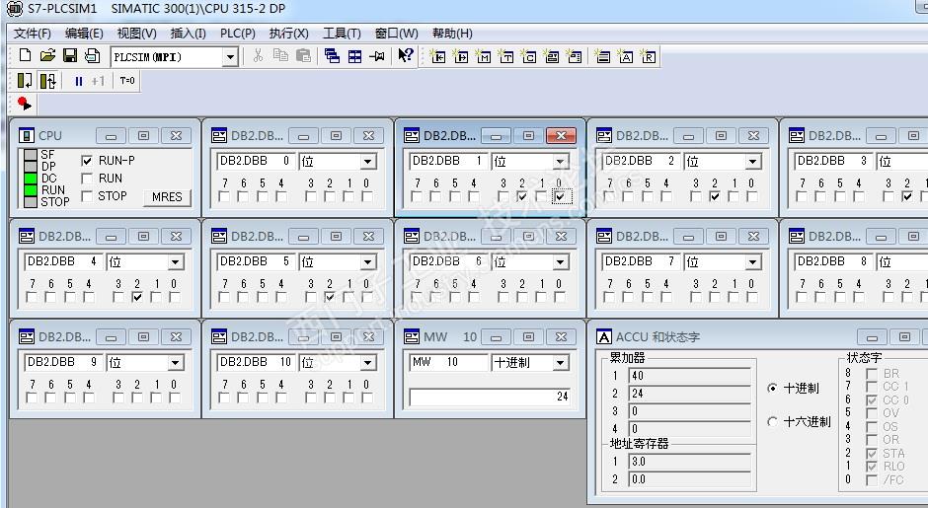This screenshot has width=928, height=508.
Task: Insert an output variable window
Action: pos(460,56)
